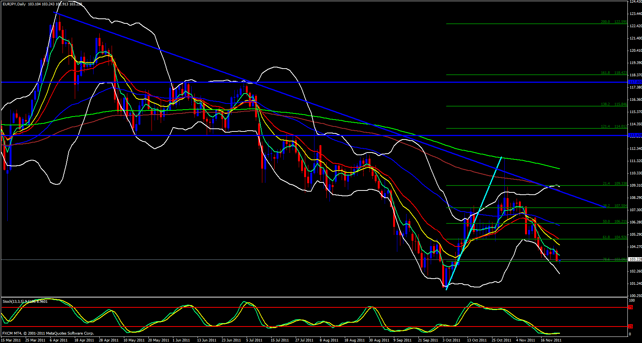Click the 16 Nov 2011 date label
Screen dimensions: 642x343
click(551, 340)
